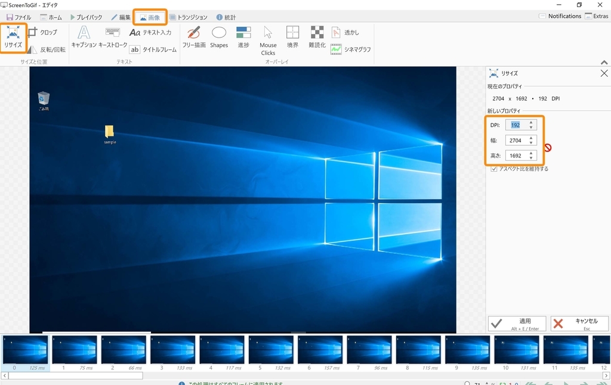611x385 pixels.
Task: Select frame 8 thumbnail
Action: point(418,350)
